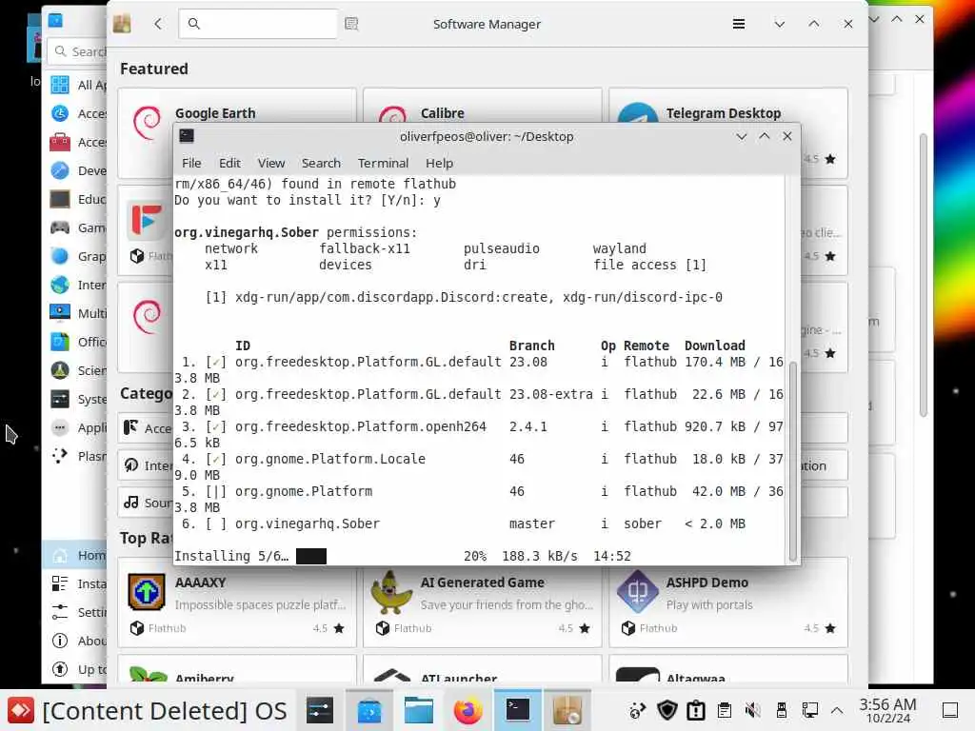The height and width of the screenshot is (731, 975).
Task: Click show desktop button on taskbar
Action: point(950,710)
